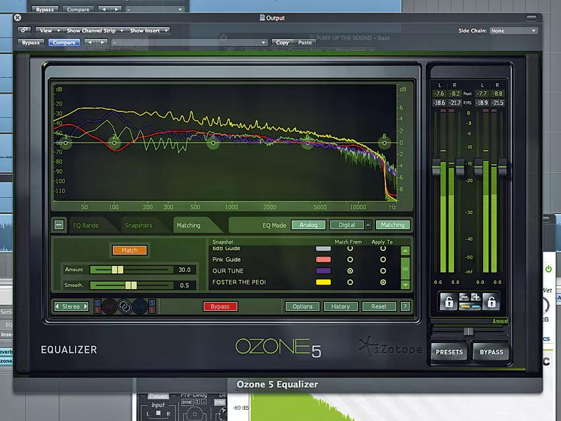Switch to the EQ Bands tab
Viewport: 561px width, 421px height.
(85, 226)
